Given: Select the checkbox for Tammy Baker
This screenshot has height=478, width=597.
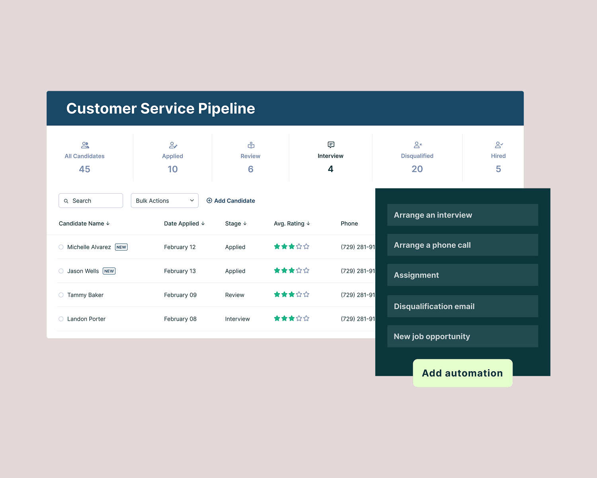Looking at the screenshot, I should click(61, 295).
